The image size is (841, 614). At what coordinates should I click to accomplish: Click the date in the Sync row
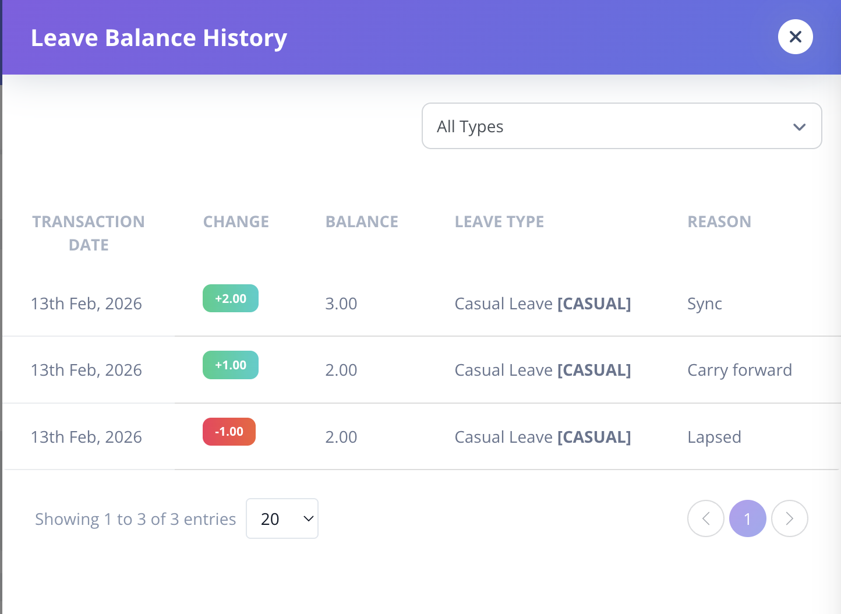click(x=86, y=304)
